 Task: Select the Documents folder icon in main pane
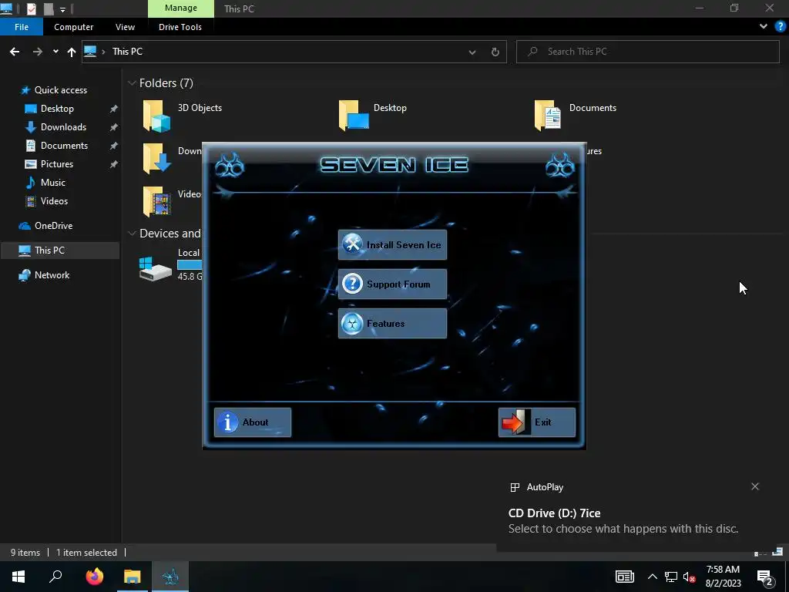click(x=548, y=116)
